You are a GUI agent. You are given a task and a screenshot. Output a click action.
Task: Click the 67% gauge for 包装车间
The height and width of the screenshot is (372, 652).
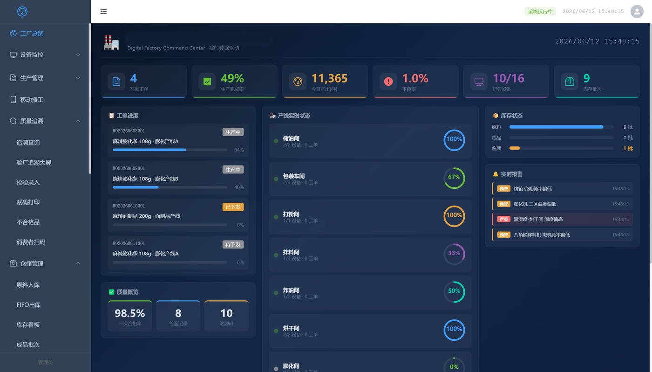click(x=454, y=178)
